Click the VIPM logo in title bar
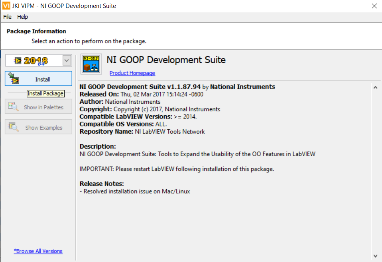382x262 pixels. point(6,6)
